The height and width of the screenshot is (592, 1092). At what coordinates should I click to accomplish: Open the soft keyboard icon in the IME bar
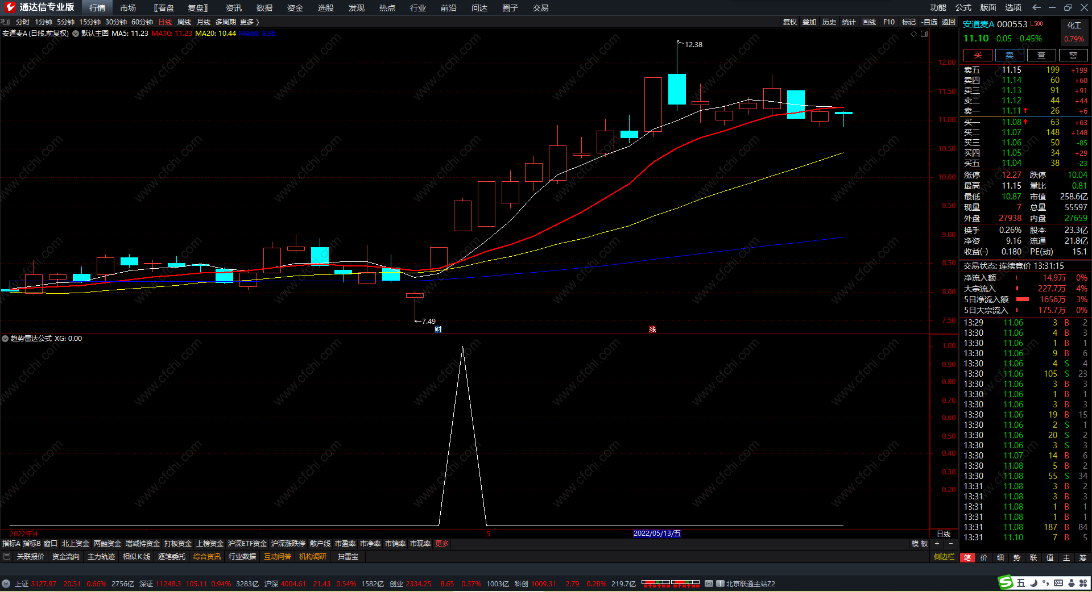[1058, 583]
